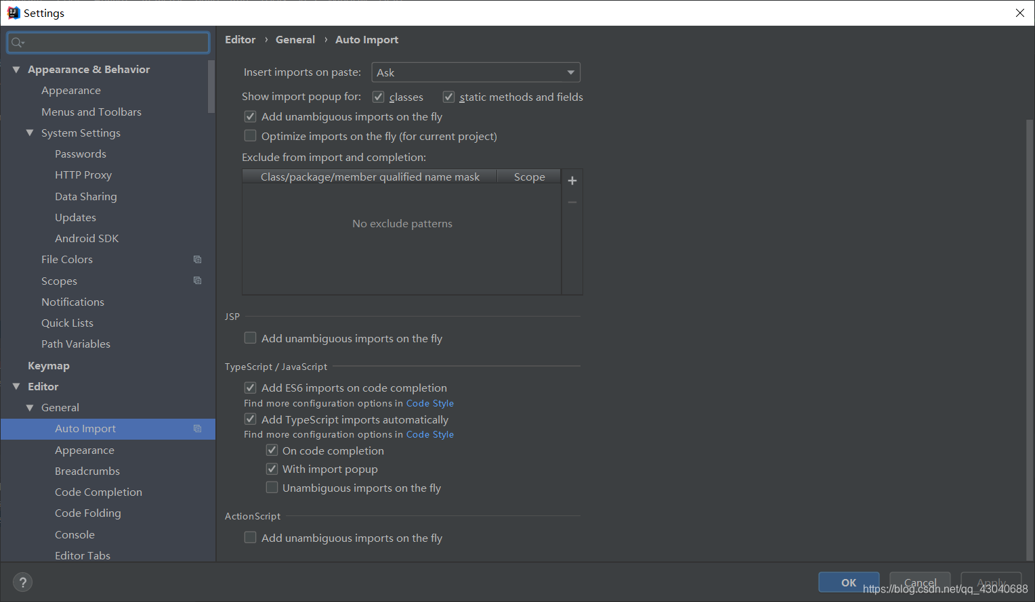Viewport: 1035px width, 602px height.
Task: Enable TypeScript Unambiguous imports on the fly
Action: 272,487
